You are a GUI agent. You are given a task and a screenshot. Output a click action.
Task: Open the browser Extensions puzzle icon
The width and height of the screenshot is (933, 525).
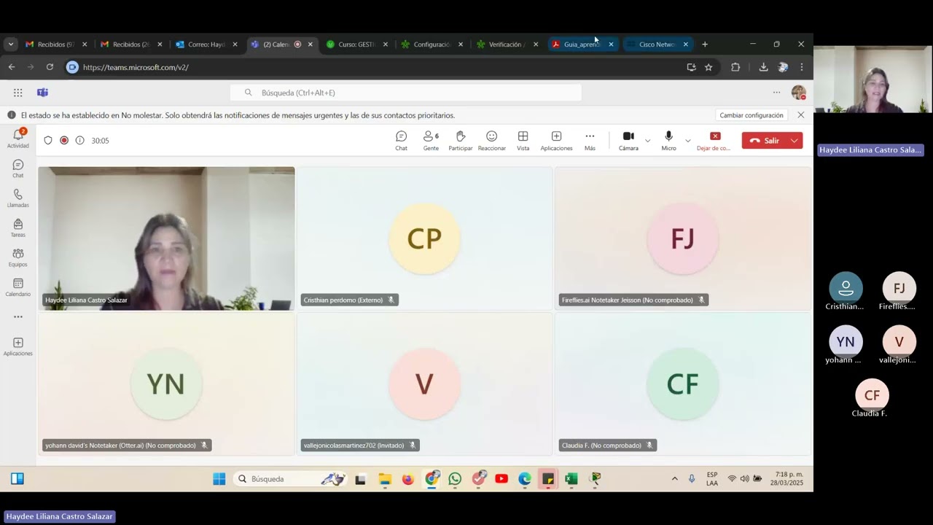click(x=735, y=67)
